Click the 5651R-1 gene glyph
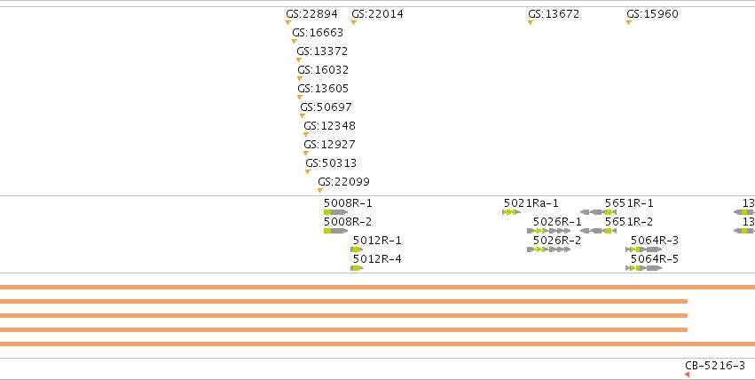This screenshot has width=755, height=380. pos(599,212)
